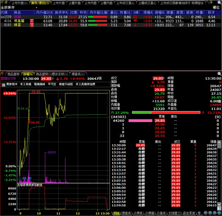The height and width of the screenshot is (216, 222).
Task: Open the 分量表 bottom tab
Action: pyautogui.click(x=161, y=213)
